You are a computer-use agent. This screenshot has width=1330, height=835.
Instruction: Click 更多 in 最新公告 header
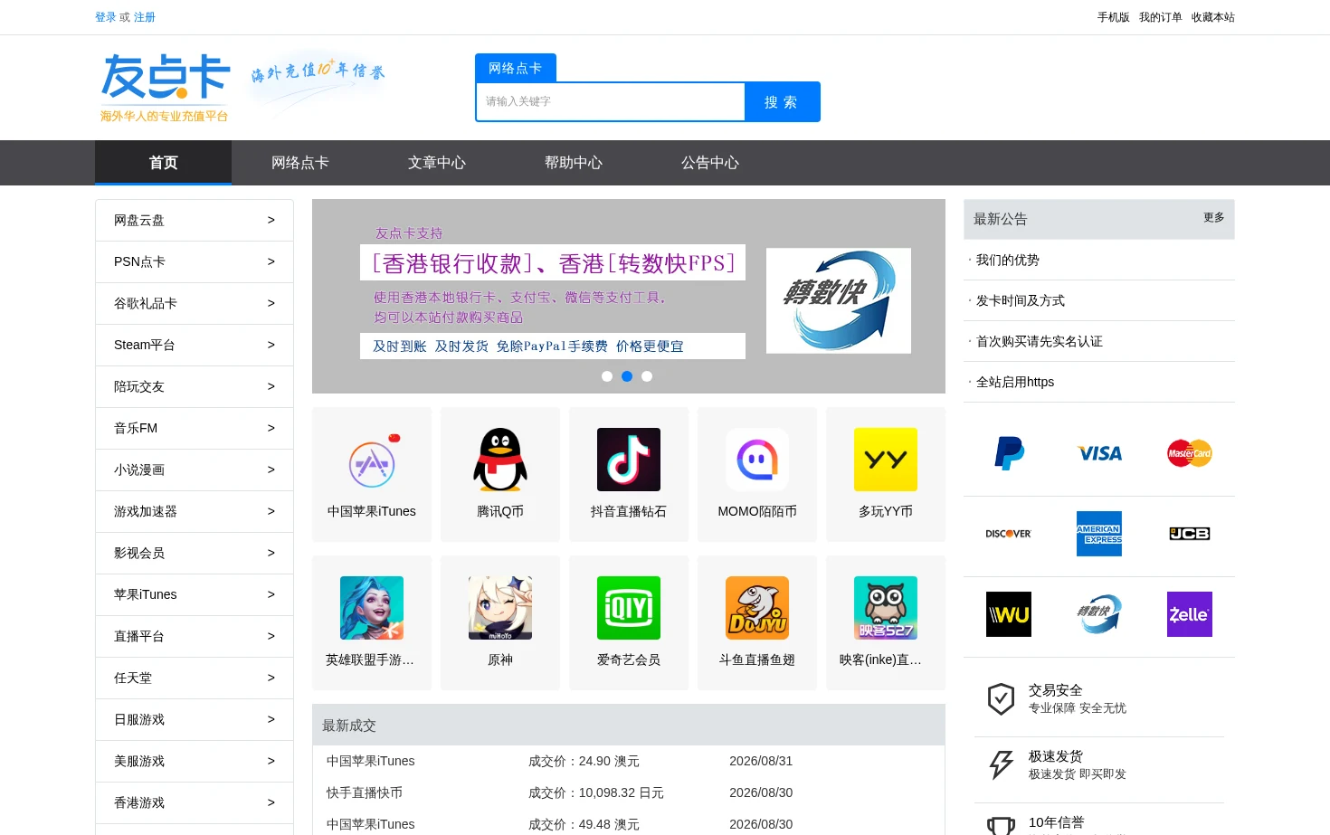pos(1214,218)
